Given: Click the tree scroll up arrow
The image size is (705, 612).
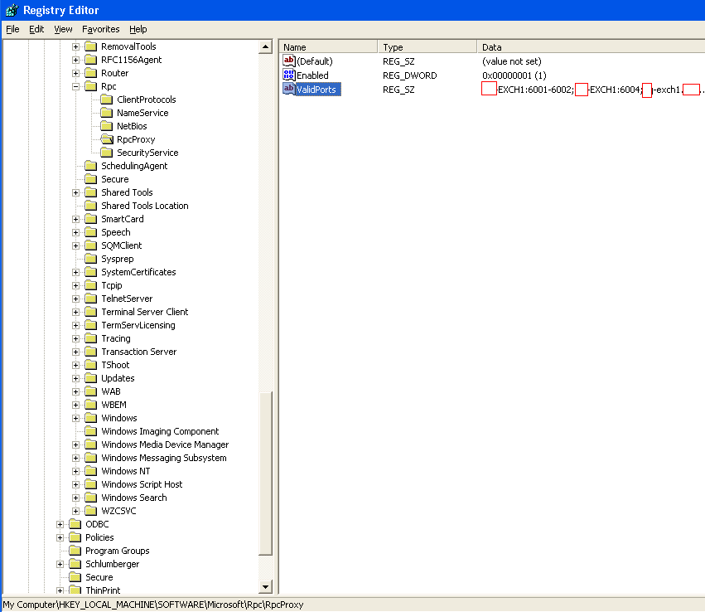Looking at the screenshot, I should (265, 46).
